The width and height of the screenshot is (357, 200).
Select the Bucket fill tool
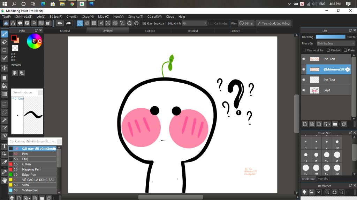pyautogui.click(x=4, y=86)
